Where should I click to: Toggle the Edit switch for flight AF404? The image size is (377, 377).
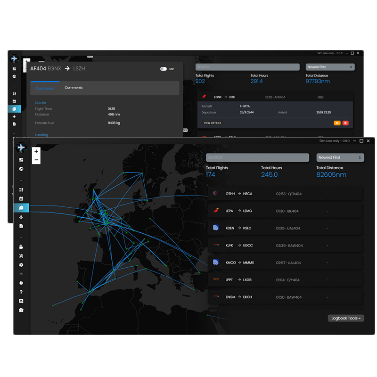coord(164,69)
